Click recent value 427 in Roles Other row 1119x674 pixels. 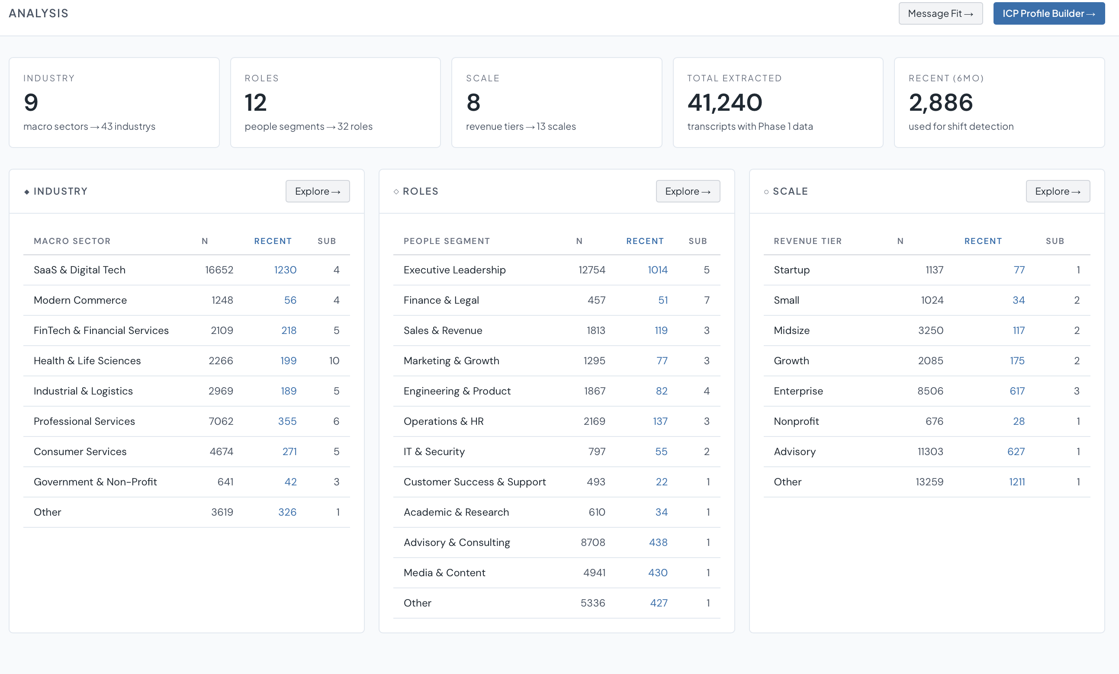coord(659,603)
